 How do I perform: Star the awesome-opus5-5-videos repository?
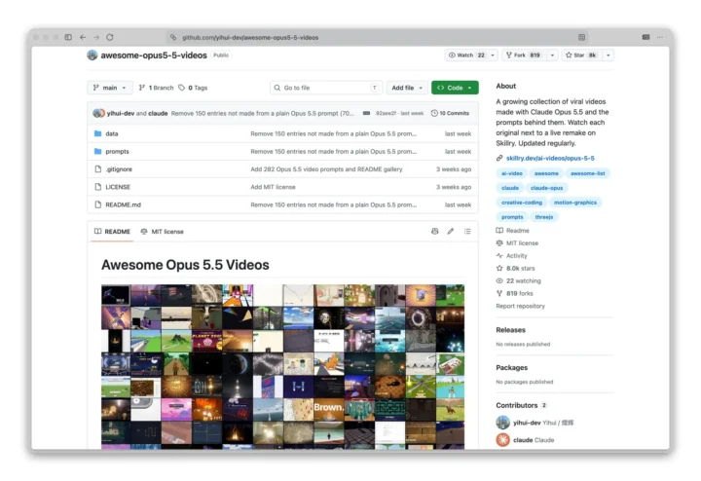point(580,55)
